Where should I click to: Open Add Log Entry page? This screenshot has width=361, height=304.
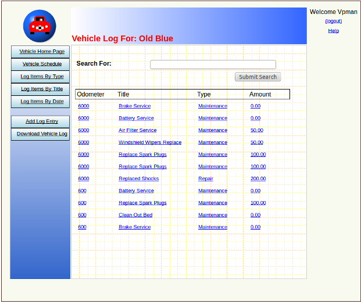[x=40, y=121]
